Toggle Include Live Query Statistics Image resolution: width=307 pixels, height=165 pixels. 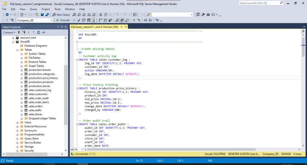coord(105,20)
